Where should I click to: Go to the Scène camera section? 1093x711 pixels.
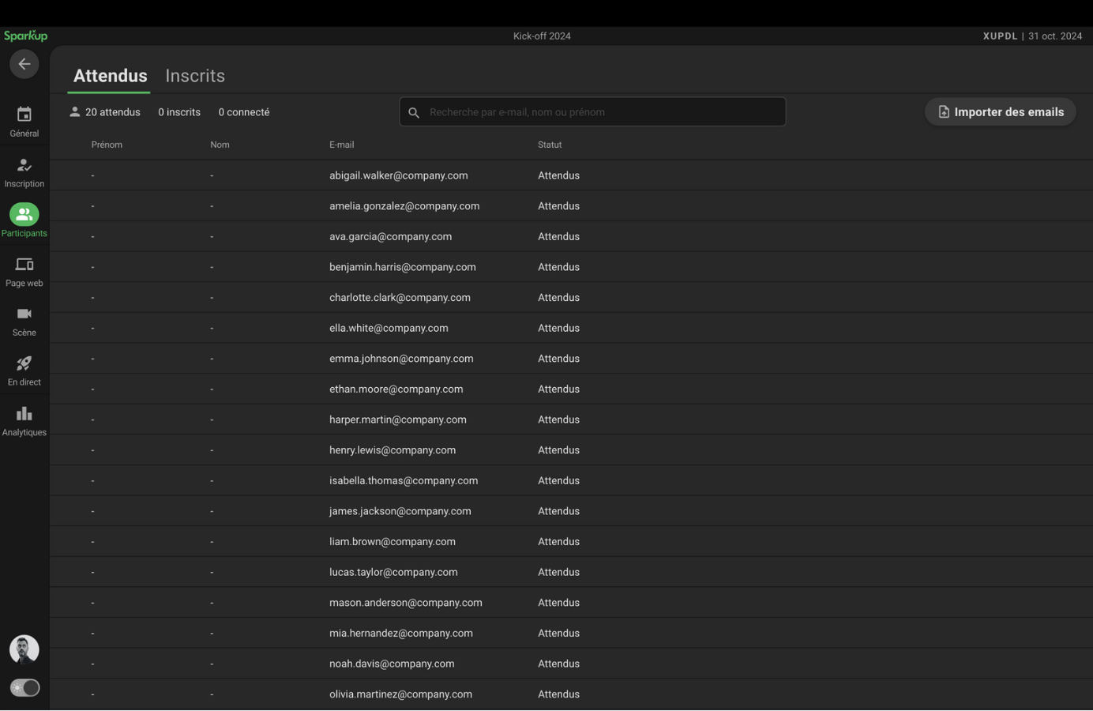point(24,321)
